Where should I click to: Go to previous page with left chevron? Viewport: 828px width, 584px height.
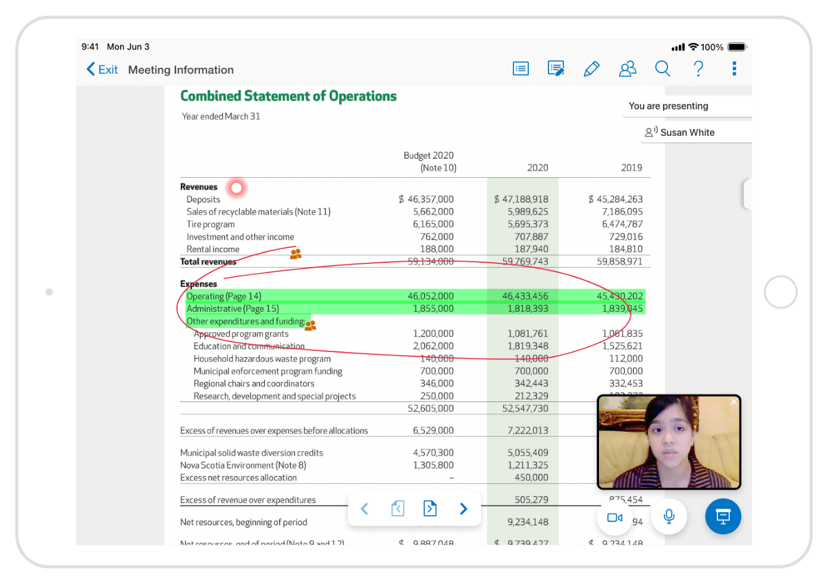click(x=365, y=508)
